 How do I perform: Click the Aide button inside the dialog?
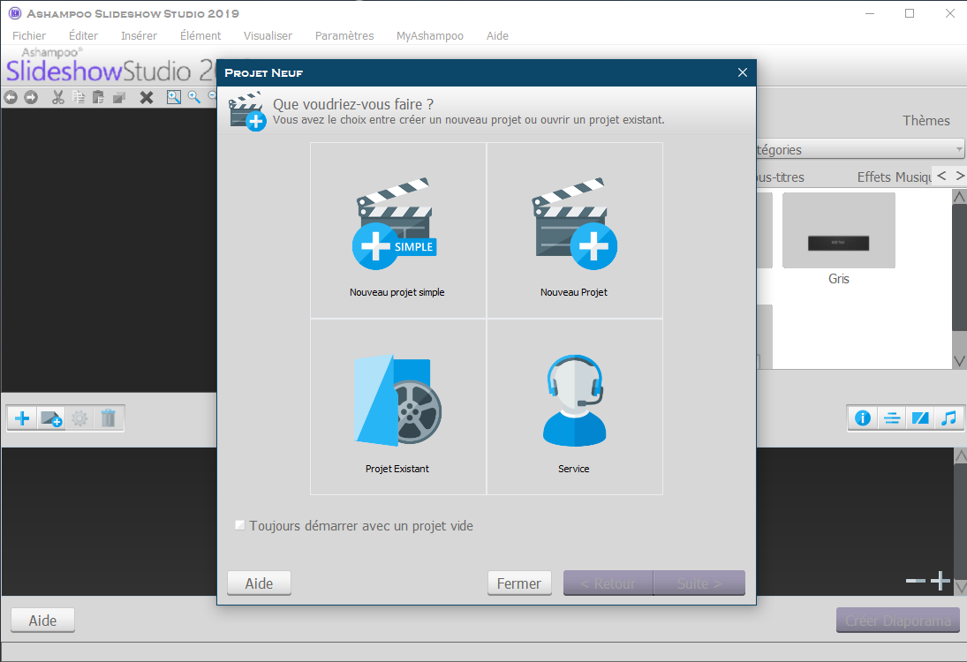click(259, 583)
